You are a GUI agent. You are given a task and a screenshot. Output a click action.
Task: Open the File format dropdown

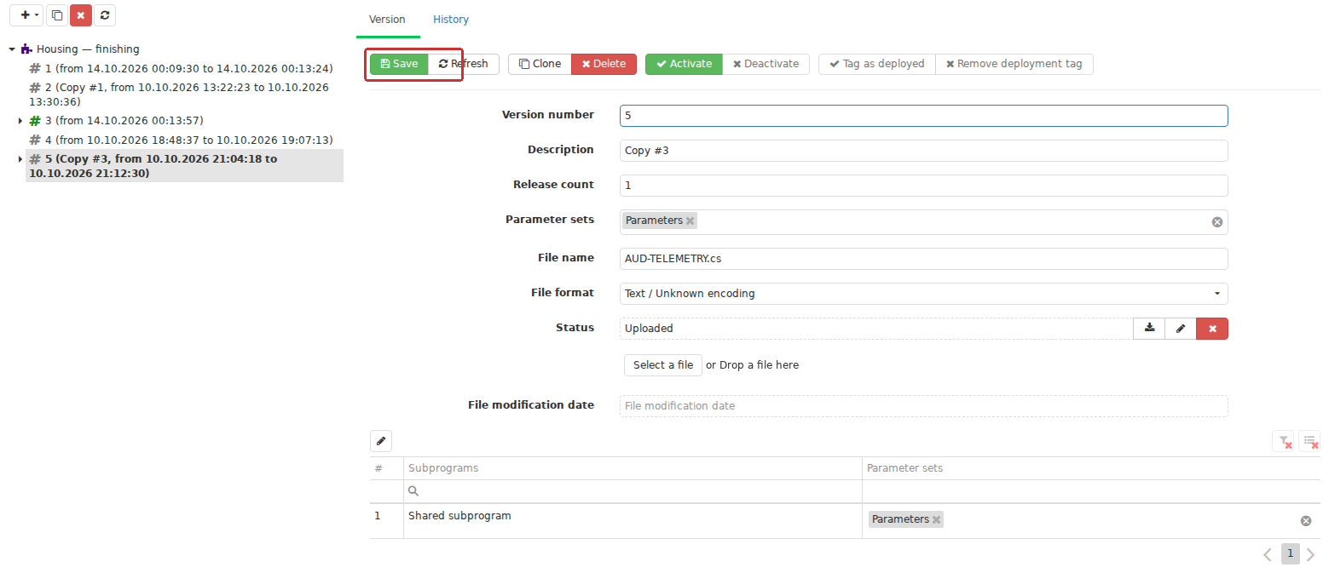click(x=923, y=294)
